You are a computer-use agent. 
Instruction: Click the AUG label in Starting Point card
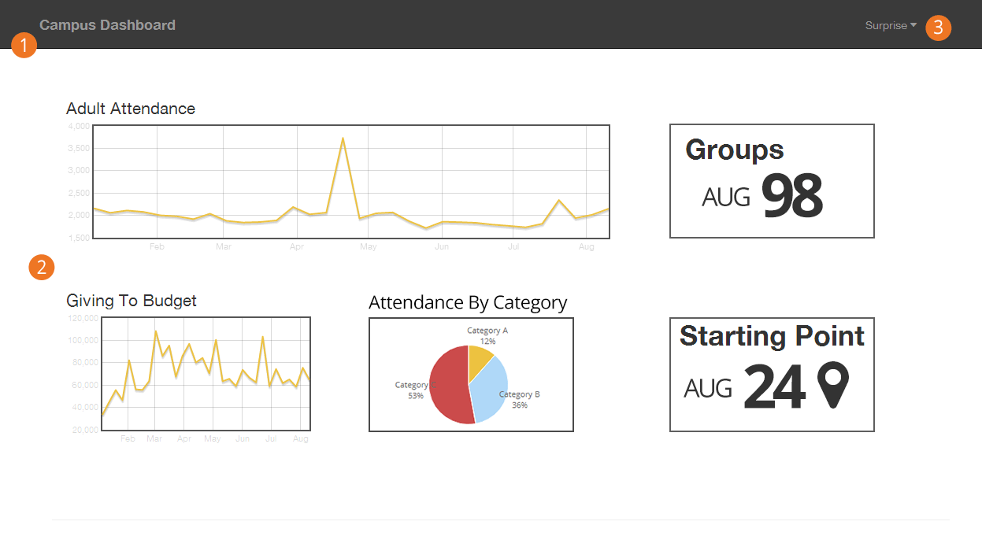[x=708, y=388]
